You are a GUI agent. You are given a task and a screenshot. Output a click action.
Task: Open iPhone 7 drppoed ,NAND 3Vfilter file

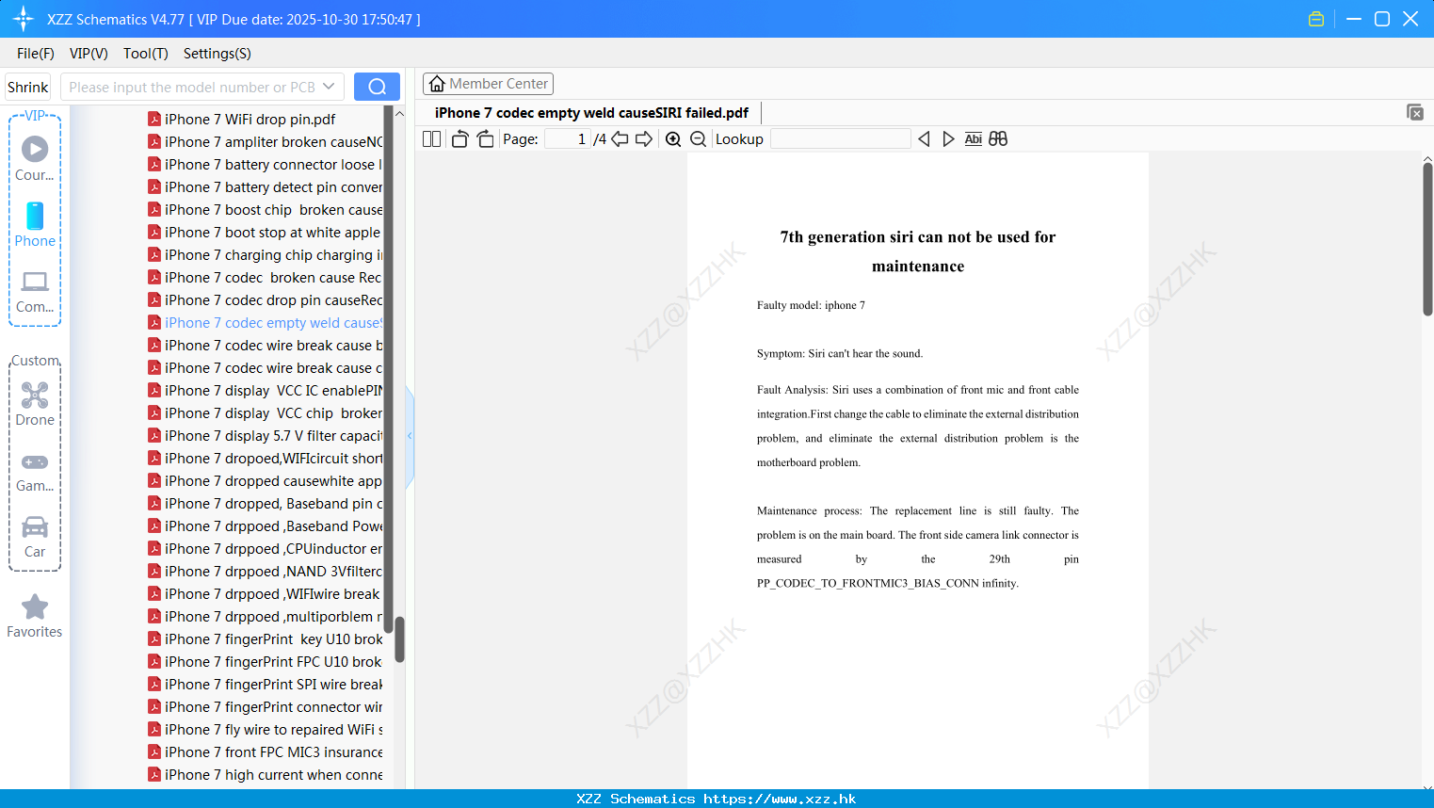pos(265,572)
